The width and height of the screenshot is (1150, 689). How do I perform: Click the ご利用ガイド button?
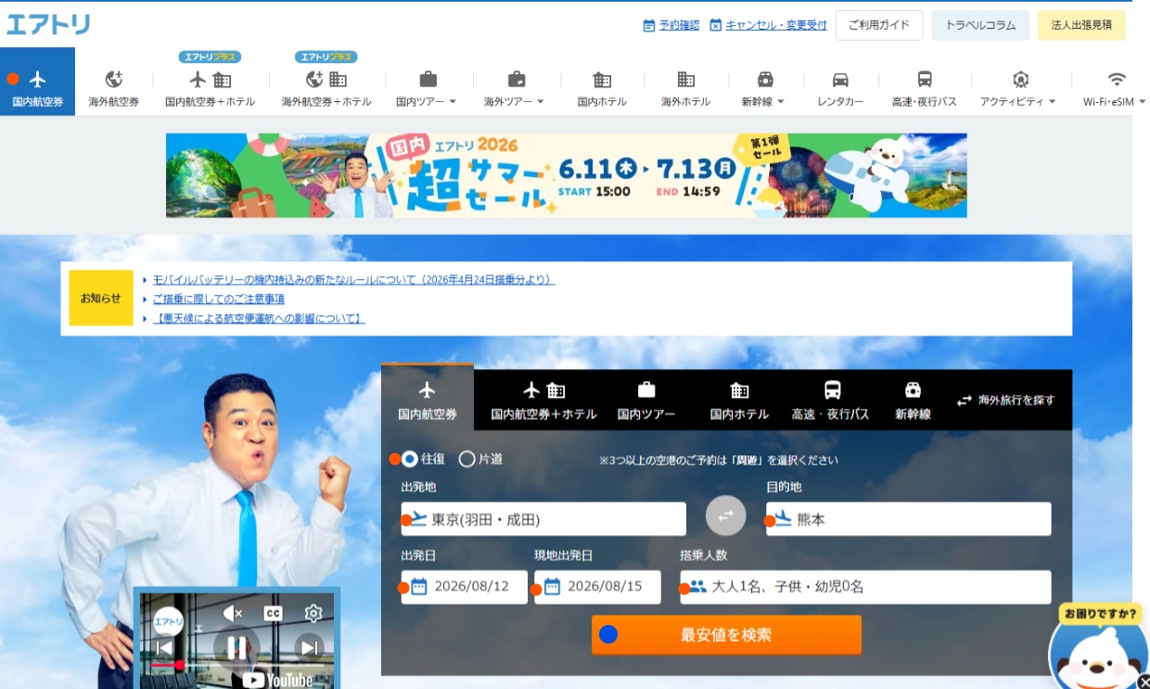[x=879, y=25]
